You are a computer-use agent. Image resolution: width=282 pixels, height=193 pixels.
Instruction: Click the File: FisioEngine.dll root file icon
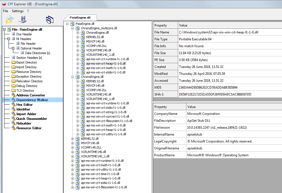(9, 29)
